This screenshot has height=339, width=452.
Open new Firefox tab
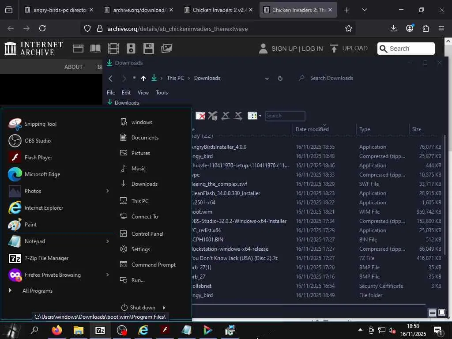347,10
